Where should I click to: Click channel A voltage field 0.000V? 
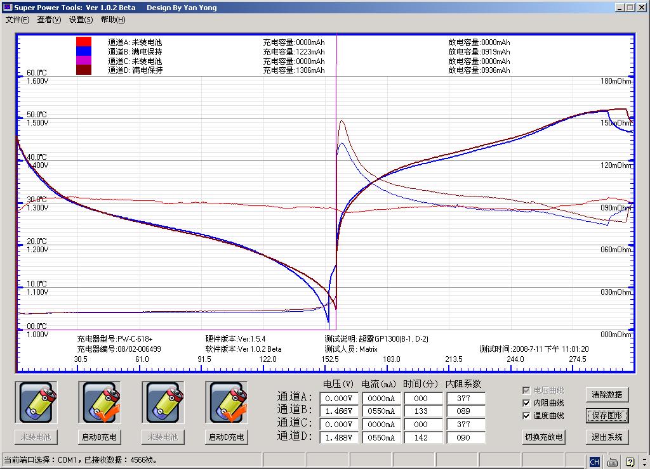(x=339, y=398)
